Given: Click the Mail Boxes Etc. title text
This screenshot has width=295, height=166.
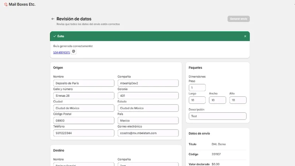Looking at the screenshot, I should click(22, 4).
